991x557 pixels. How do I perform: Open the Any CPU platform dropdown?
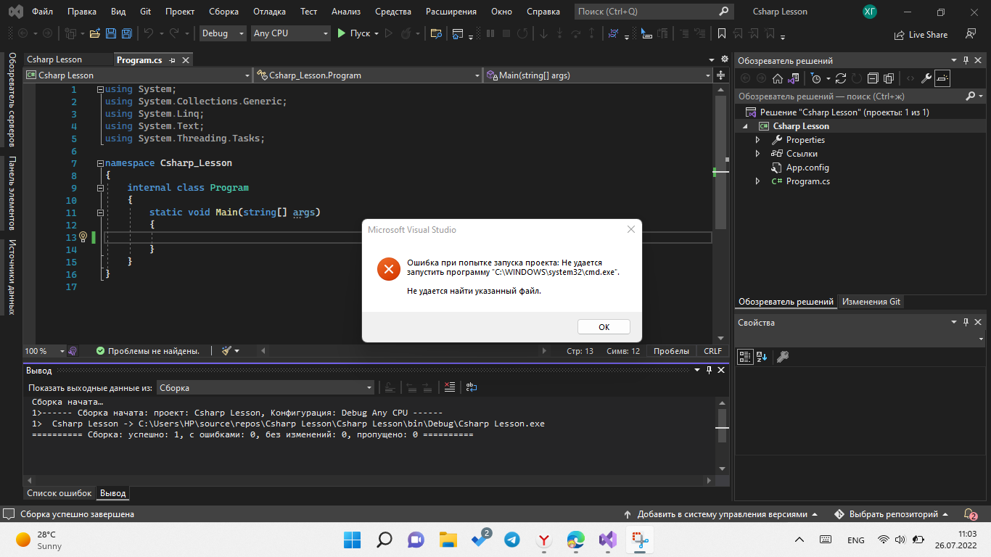[290, 33]
